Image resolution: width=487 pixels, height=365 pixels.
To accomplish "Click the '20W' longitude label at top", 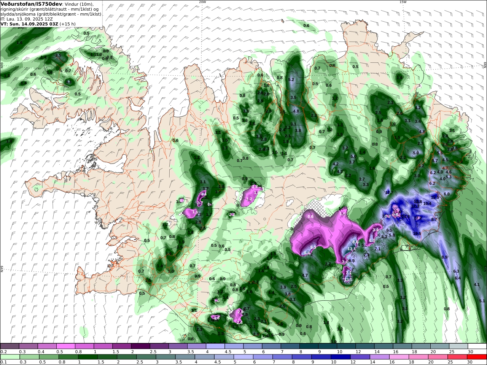I will [202, 2].
